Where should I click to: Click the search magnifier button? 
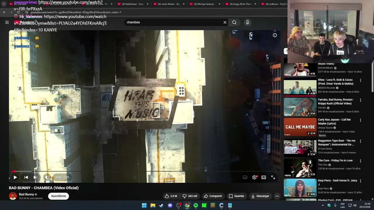(234, 22)
